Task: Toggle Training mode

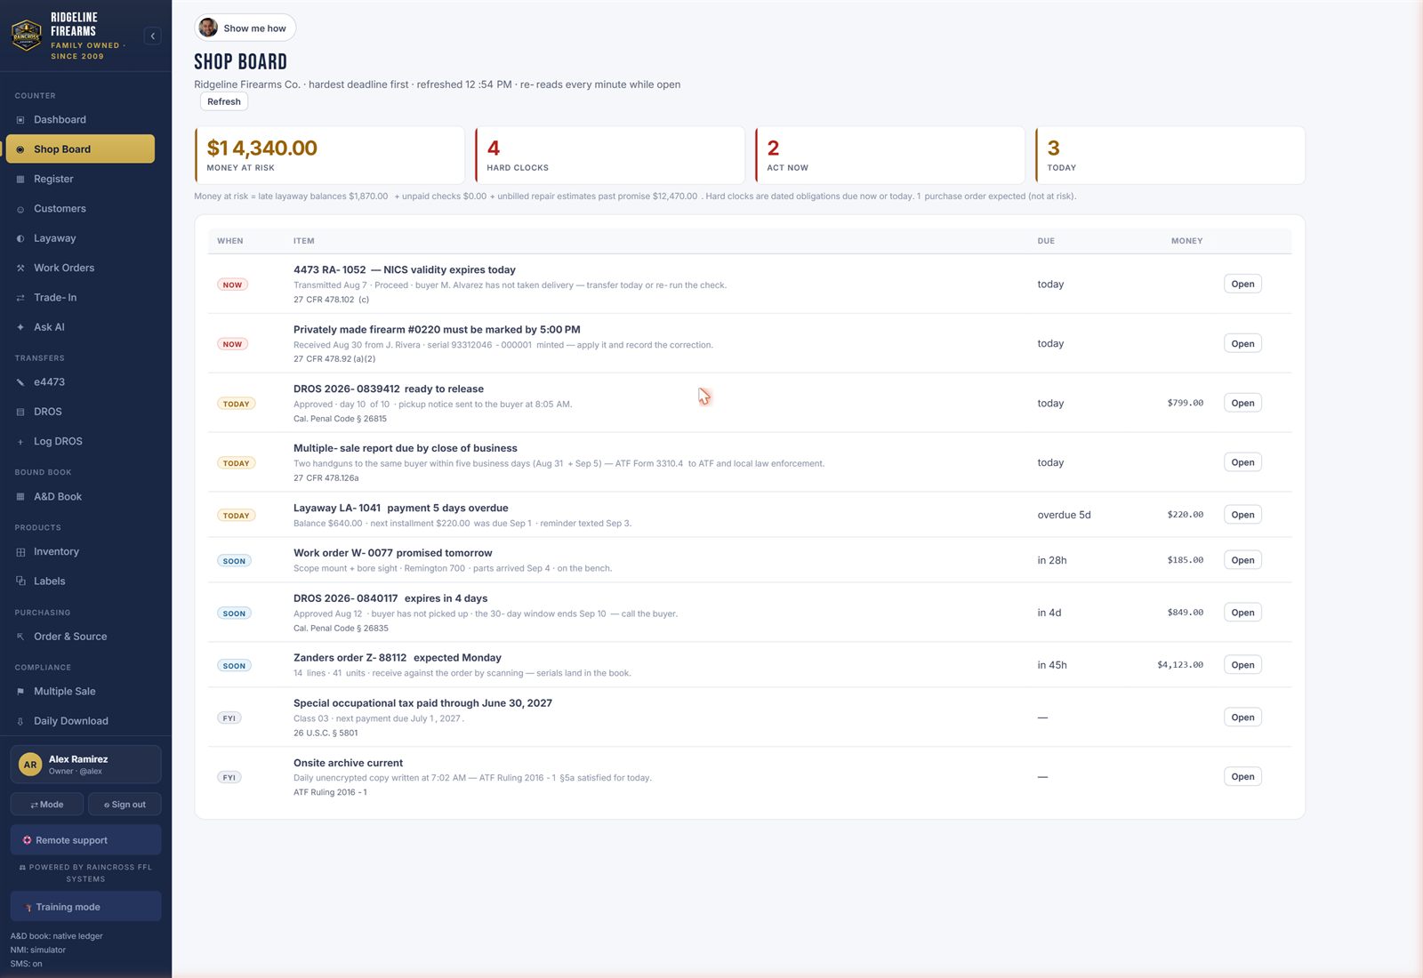Action: 85,907
